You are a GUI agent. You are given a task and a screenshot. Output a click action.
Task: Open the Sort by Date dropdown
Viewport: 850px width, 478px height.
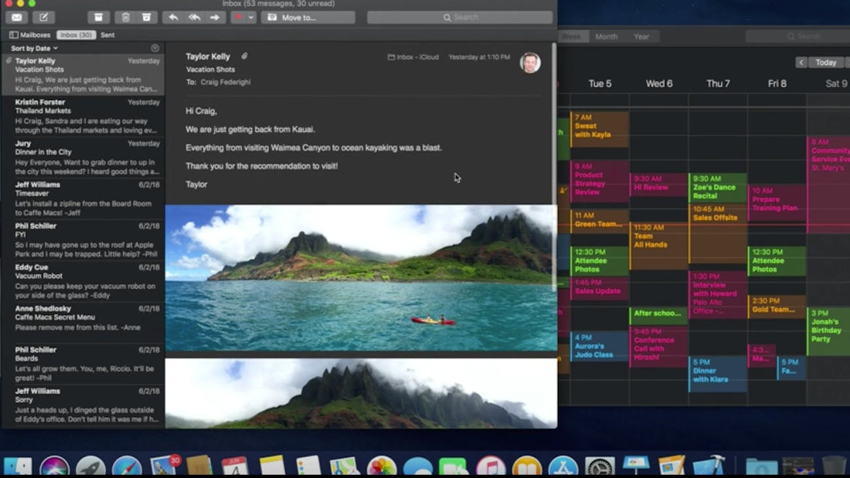pos(34,48)
